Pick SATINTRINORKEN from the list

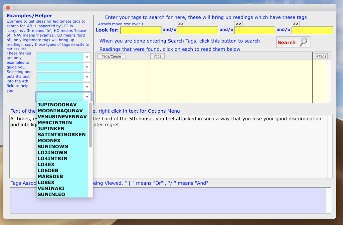[62, 135]
